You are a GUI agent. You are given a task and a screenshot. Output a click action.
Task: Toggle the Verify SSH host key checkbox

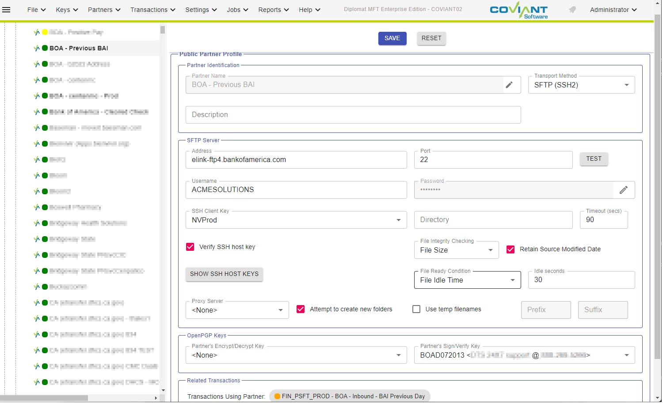[190, 247]
